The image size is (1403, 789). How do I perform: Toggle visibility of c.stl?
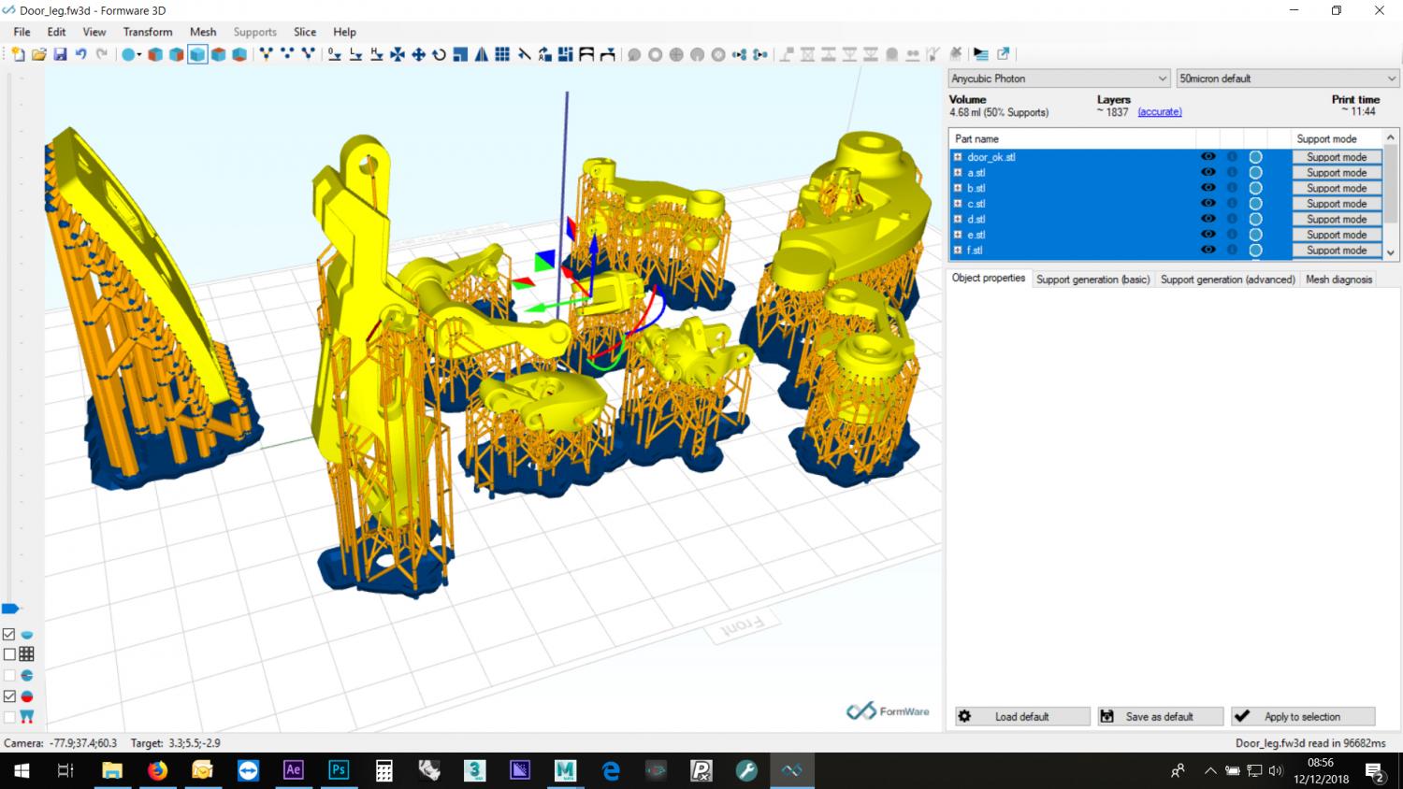1208,203
